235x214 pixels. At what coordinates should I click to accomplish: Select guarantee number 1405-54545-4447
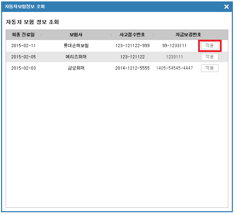[x=175, y=68]
